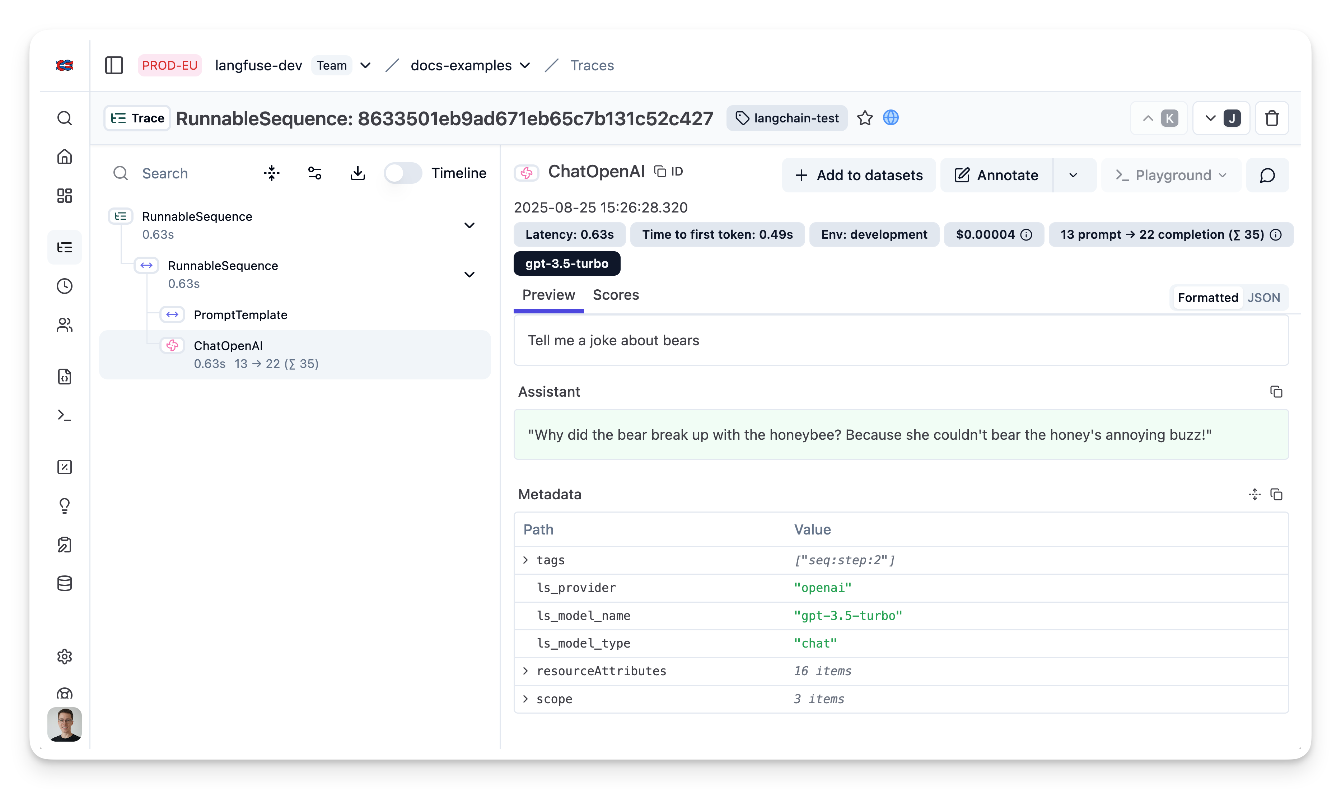
Task: Switch to the Scores tab
Action: coord(616,295)
